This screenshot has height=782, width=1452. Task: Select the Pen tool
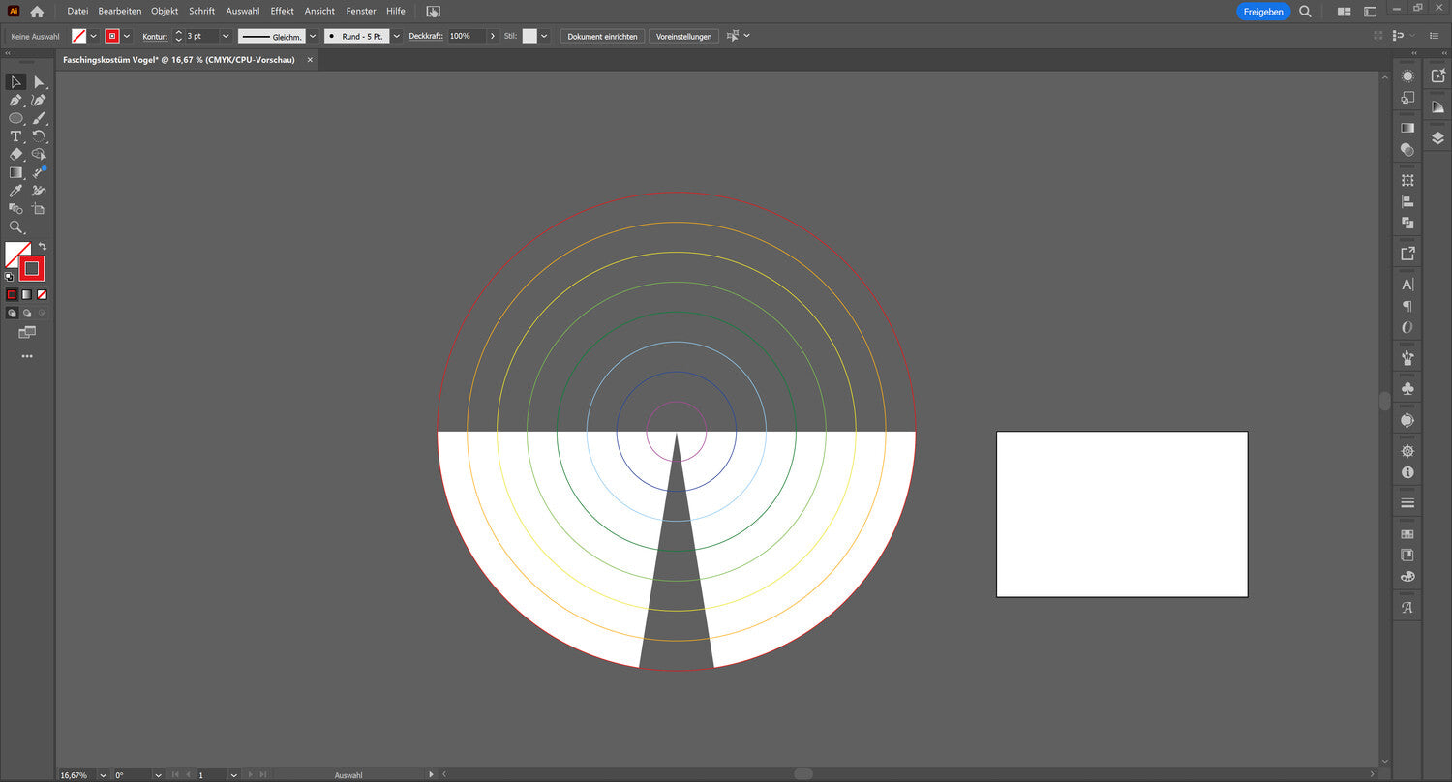tap(15, 101)
